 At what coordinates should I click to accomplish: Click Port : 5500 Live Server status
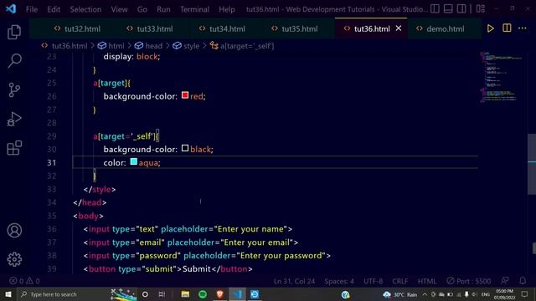[469, 281]
